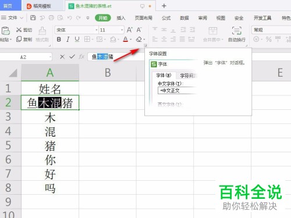The image size is (291, 218).
Task: Toggle Italic formatting
Action: (x=68, y=40)
